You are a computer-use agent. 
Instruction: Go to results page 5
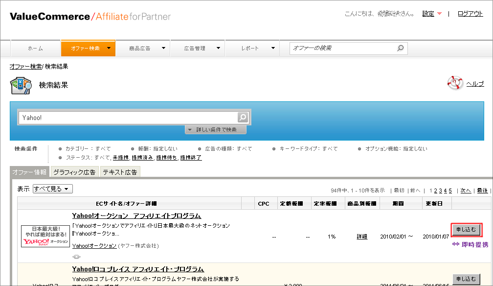coord(450,191)
